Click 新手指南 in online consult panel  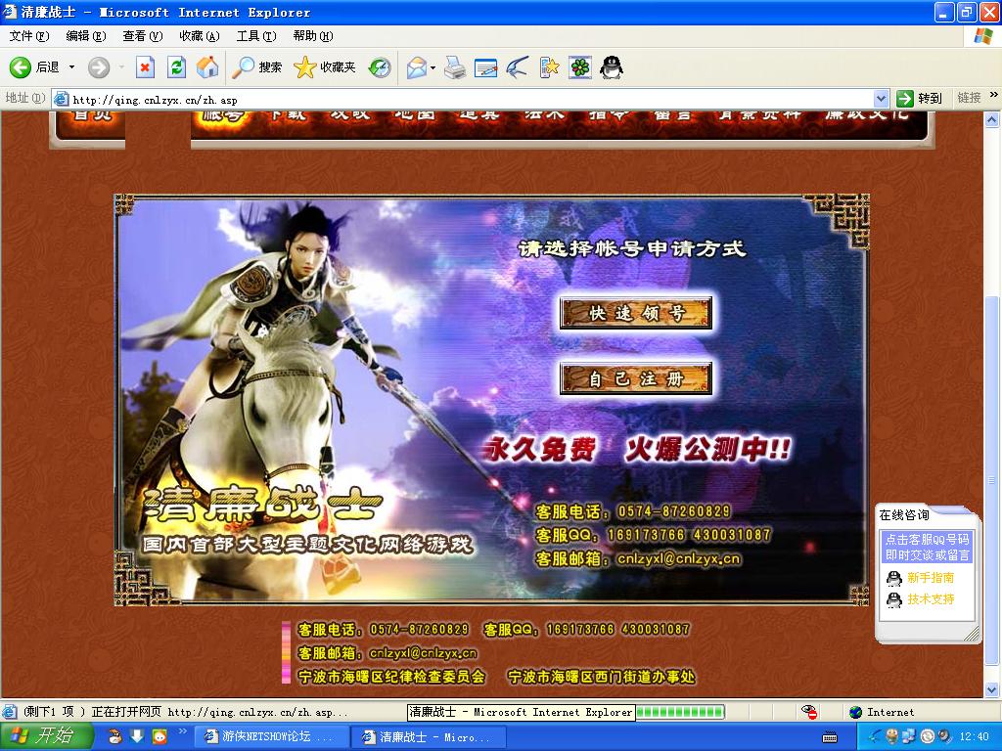point(931,577)
